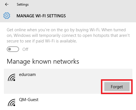Click the 'Get online when you're on the go' line

(66, 30)
